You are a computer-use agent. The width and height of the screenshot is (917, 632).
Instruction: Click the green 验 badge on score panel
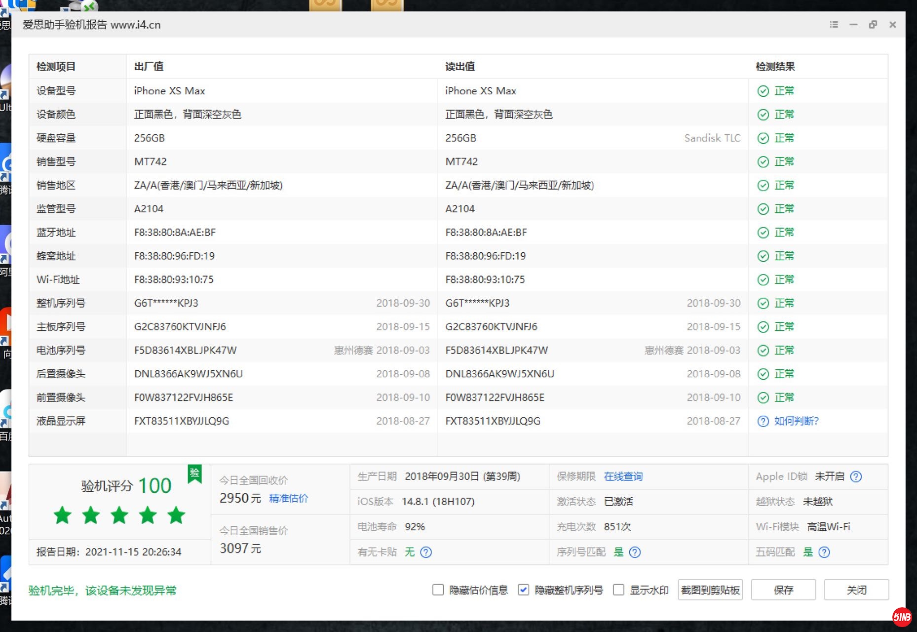(x=195, y=474)
